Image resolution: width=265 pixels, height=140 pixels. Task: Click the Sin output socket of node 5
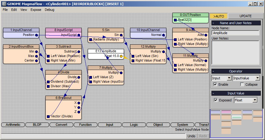(121, 35)
